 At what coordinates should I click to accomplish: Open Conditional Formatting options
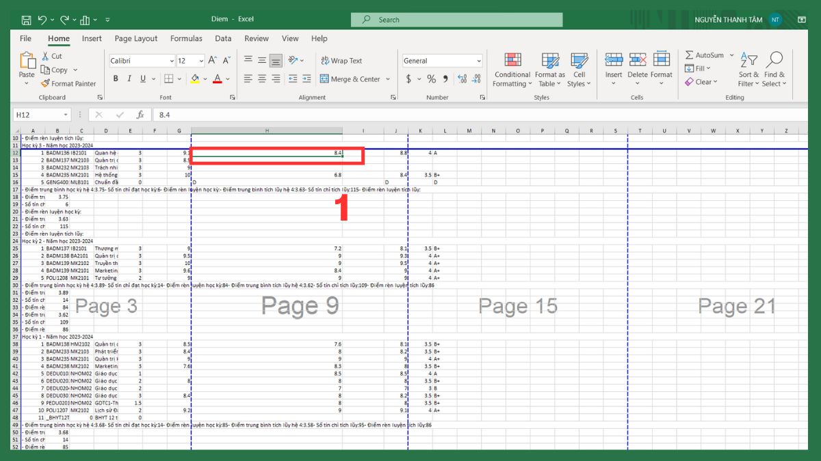tap(512, 68)
